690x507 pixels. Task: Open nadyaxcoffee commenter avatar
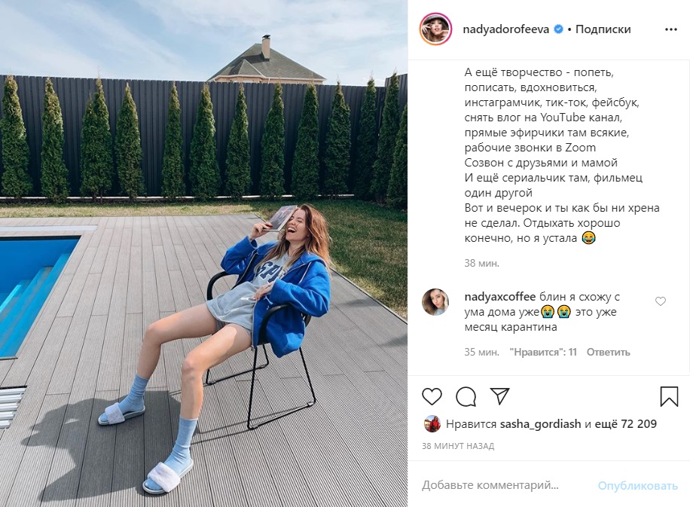point(435,302)
